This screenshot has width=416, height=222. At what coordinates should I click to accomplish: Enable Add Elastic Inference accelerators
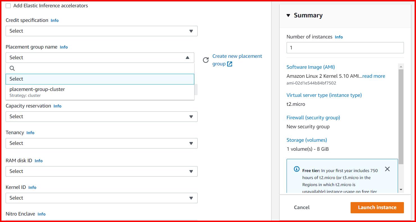click(x=8, y=5)
